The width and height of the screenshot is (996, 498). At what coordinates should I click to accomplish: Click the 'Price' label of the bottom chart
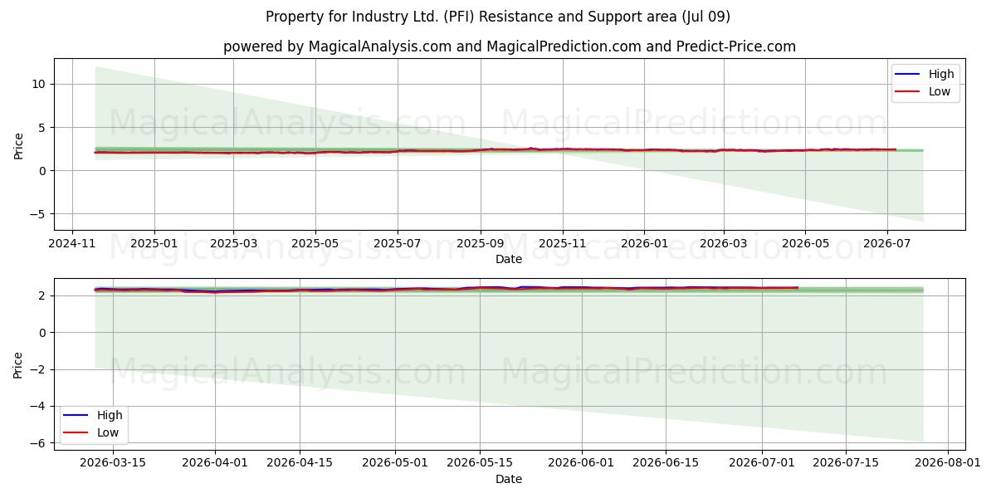click(x=19, y=364)
